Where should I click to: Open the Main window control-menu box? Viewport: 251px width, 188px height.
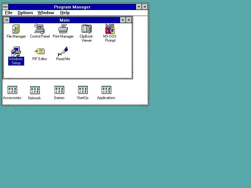pos(7,20)
